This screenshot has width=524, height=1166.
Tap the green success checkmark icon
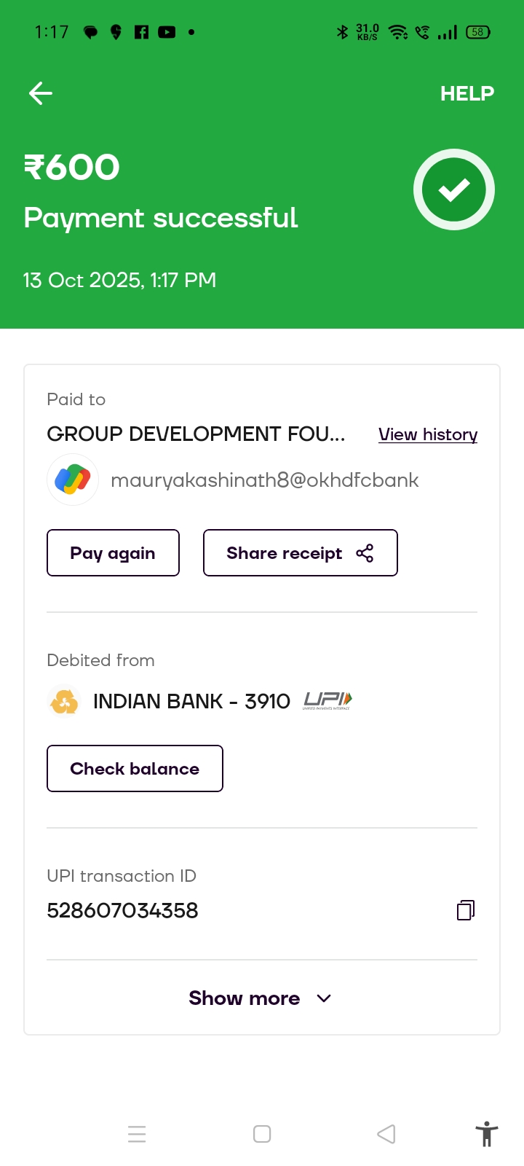[454, 189]
